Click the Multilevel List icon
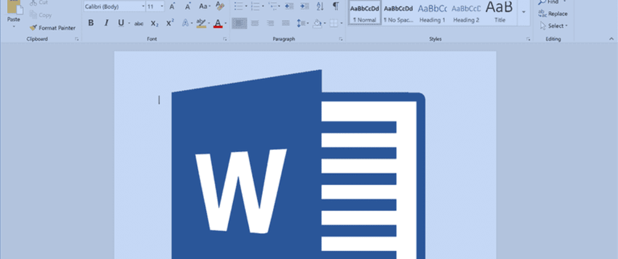The height and width of the screenshot is (259, 618). [x=273, y=6]
